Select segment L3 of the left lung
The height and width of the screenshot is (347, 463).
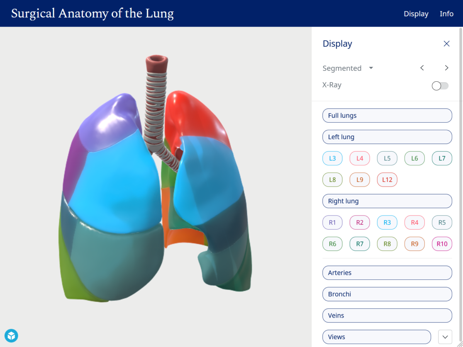[332, 158]
